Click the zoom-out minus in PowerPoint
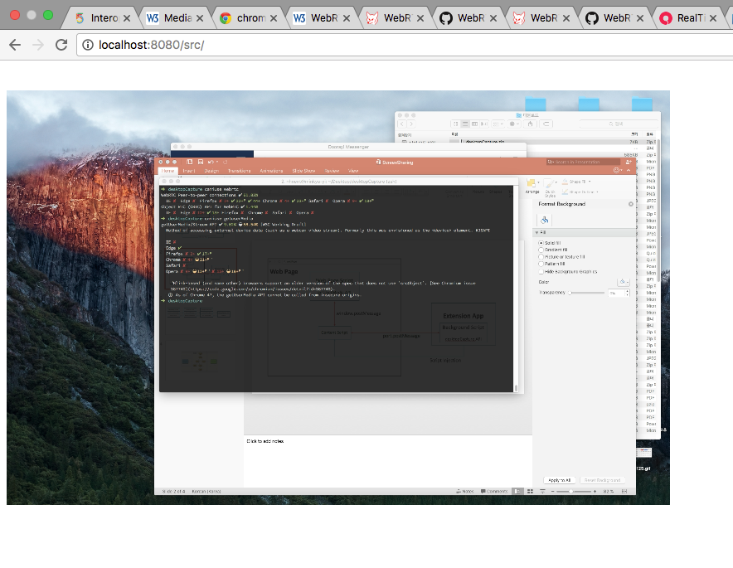Image resolution: width=733 pixels, height=568 pixels. click(552, 492)
